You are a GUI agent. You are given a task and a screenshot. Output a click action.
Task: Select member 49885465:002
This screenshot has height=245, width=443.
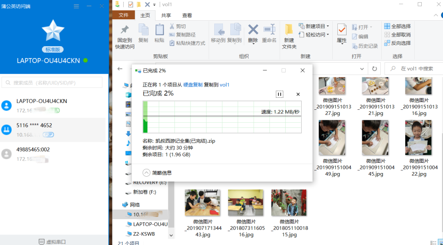click(x=53, y=154)
